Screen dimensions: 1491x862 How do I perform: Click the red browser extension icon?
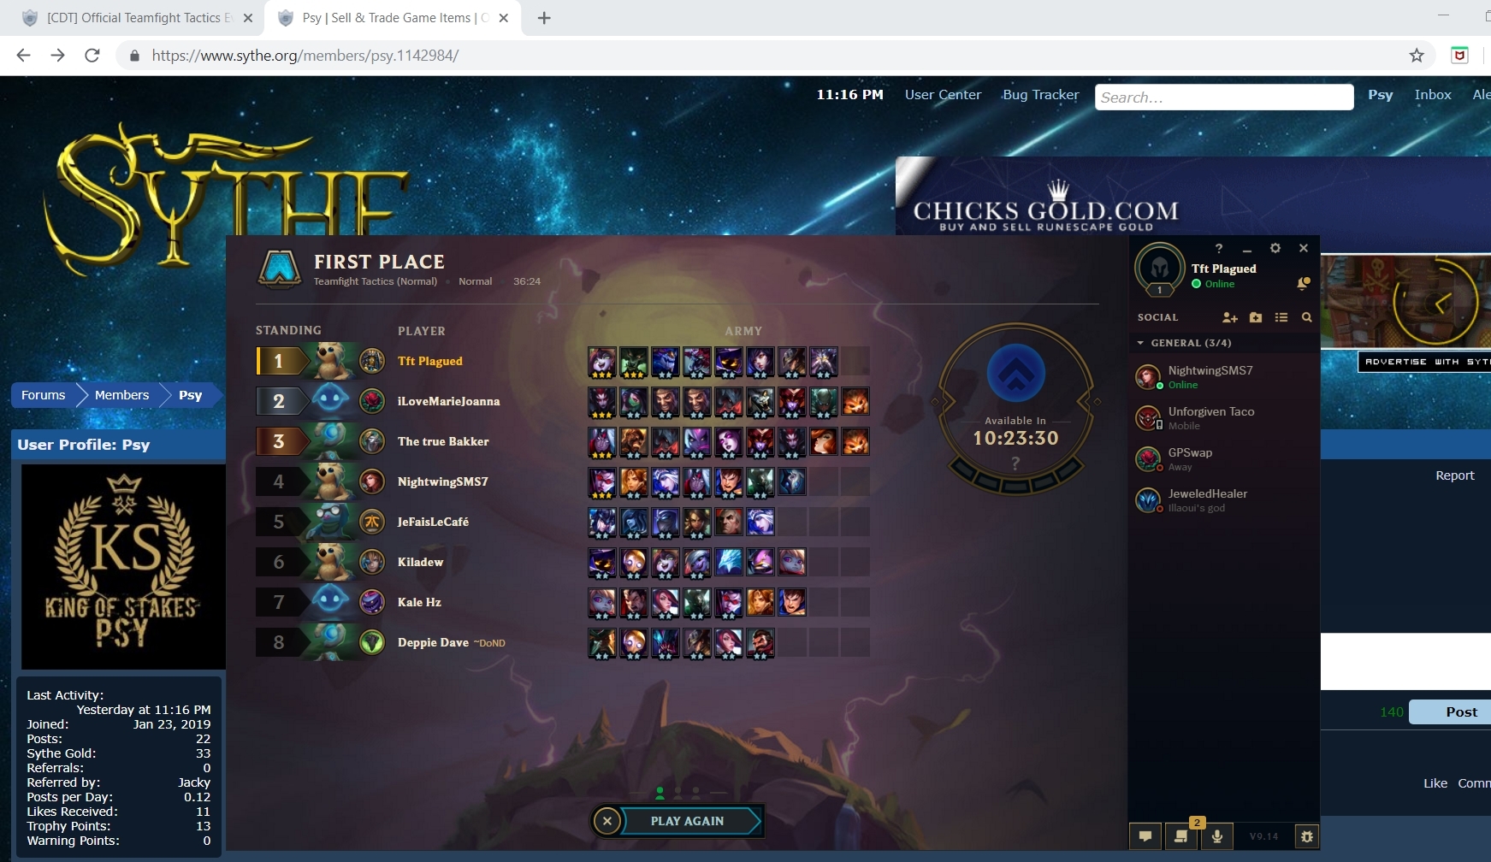(x=1460, y=56)
